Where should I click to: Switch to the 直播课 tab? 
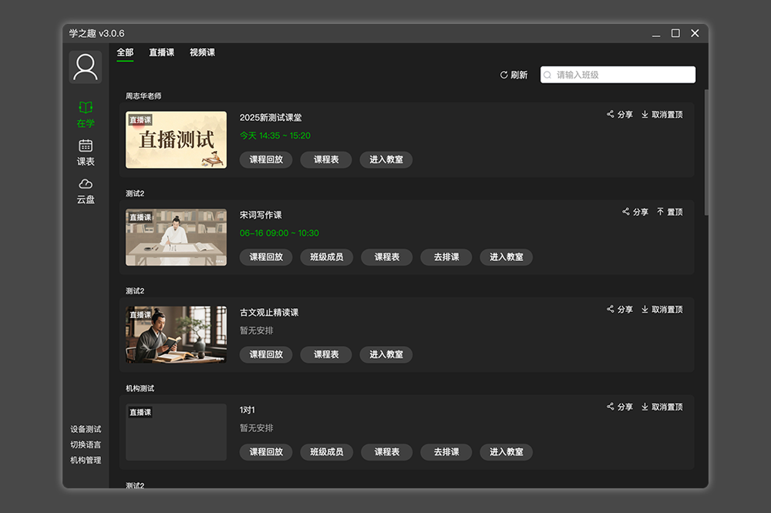(161, 52)
